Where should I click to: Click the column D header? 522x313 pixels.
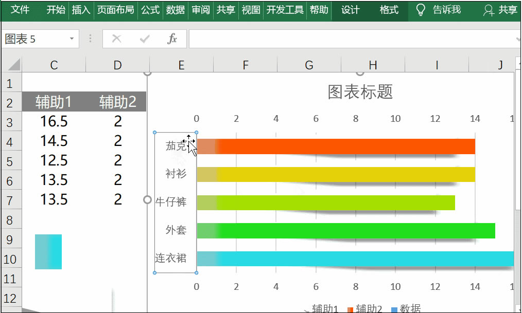click(x=117, y=64)
